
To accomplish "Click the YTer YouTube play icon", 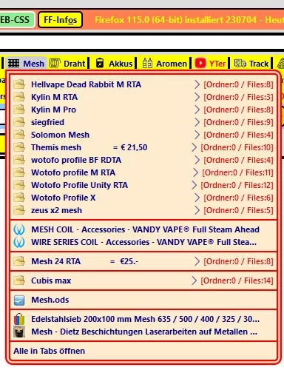I will [200, 63].
